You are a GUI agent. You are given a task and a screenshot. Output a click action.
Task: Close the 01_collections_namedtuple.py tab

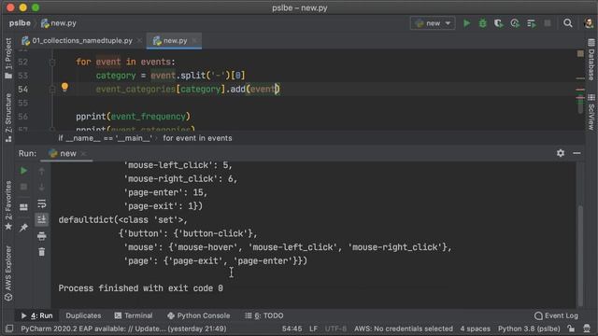point(139,40)
